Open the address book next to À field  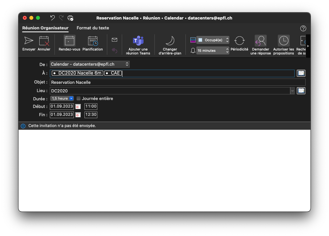point(301,73)
